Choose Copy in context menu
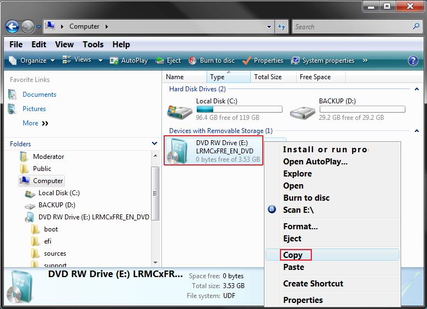This screenshot has width=427, height=309. (332, 255)
